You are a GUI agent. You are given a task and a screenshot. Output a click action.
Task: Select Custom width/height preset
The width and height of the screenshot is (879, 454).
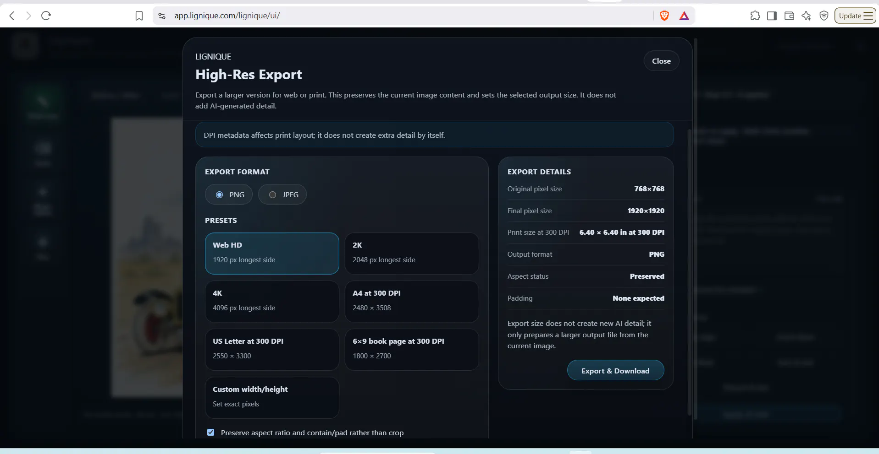[x=272, y=398]
